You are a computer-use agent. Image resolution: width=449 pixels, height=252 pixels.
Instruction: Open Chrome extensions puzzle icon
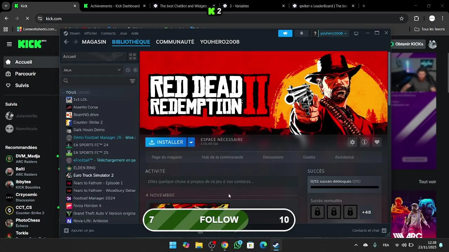pos(417,19)
